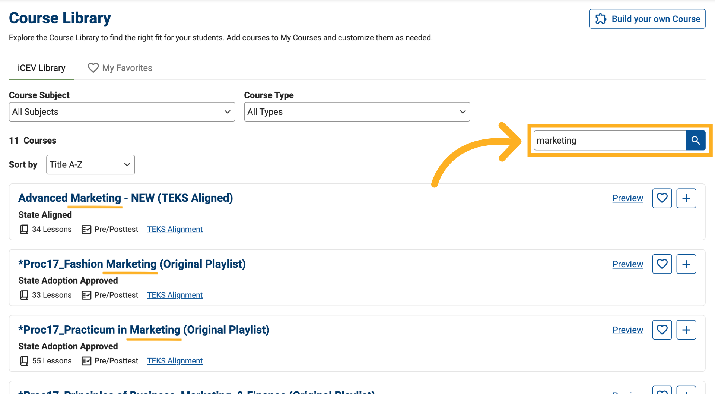Click the Pre/Posttest label under Practicum in Marketing
Screen dimensions: 715x394
116,361
